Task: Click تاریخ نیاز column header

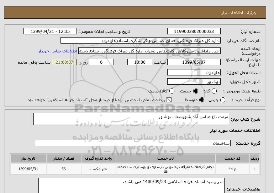Action: [28, 158]
